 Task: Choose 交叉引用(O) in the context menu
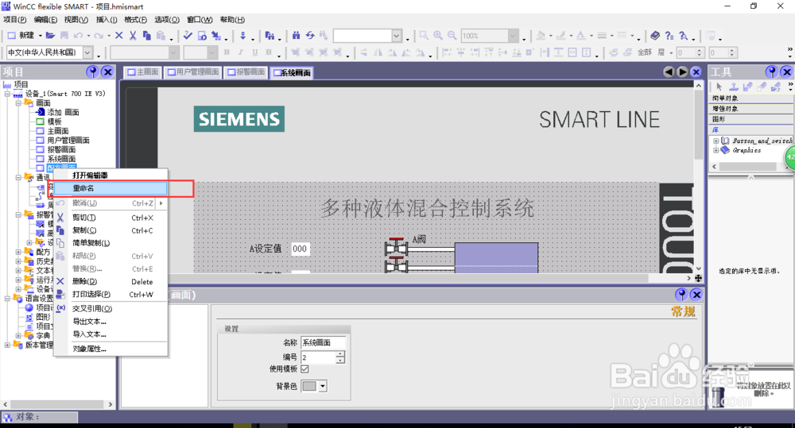[x=110, y=308]
